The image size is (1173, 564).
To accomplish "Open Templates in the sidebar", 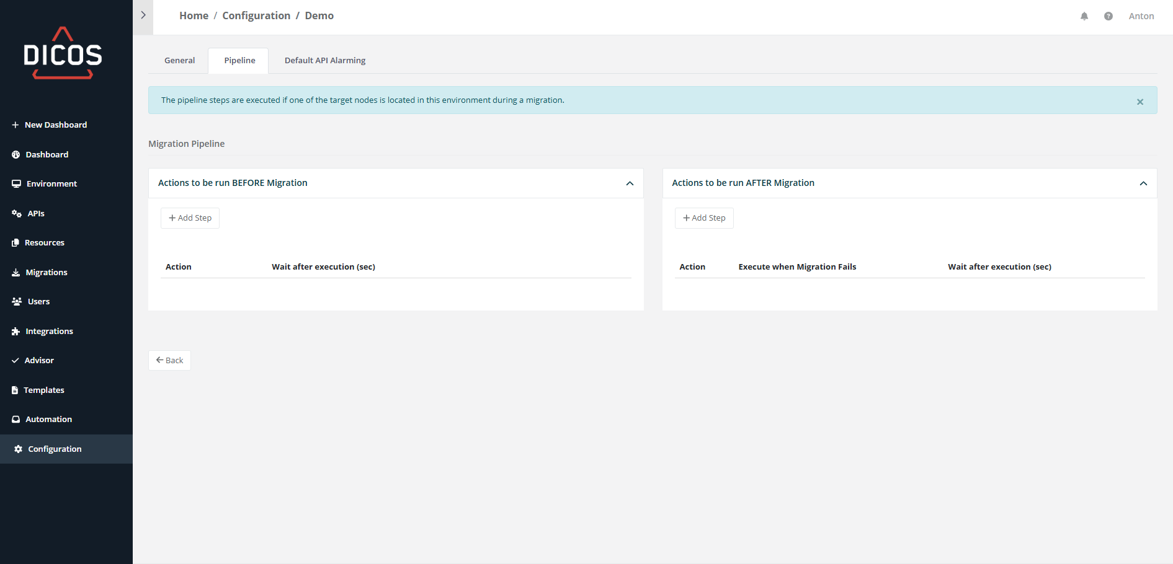I will pyautogui.click(x=43, y=390).
